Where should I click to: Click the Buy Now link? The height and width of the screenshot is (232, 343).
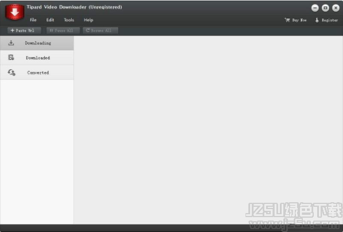[x=295, y=20]
